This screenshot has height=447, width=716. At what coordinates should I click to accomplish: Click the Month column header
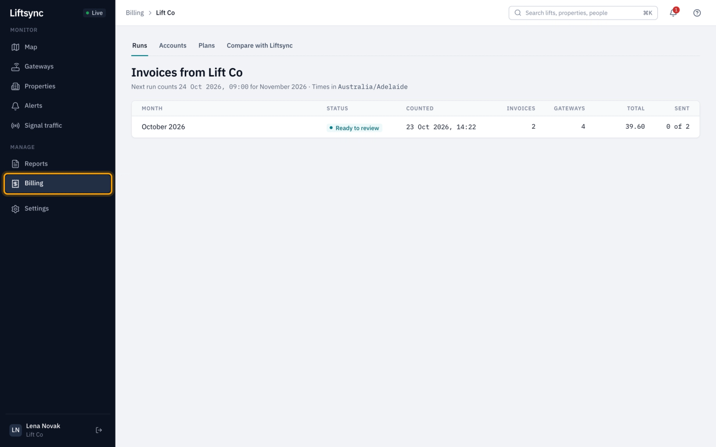(152, 108)
